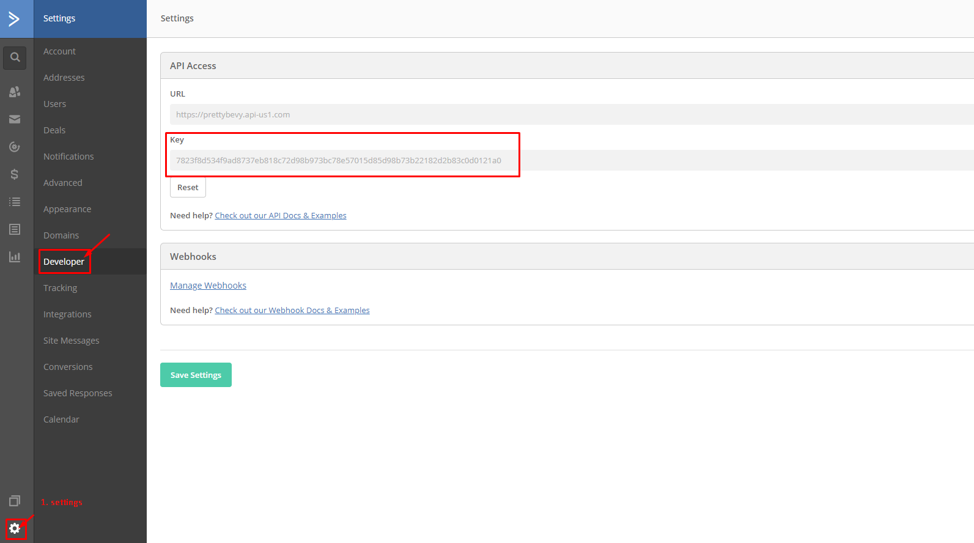
Task: Open the Contacts people icon
Action: click(15, 92)
